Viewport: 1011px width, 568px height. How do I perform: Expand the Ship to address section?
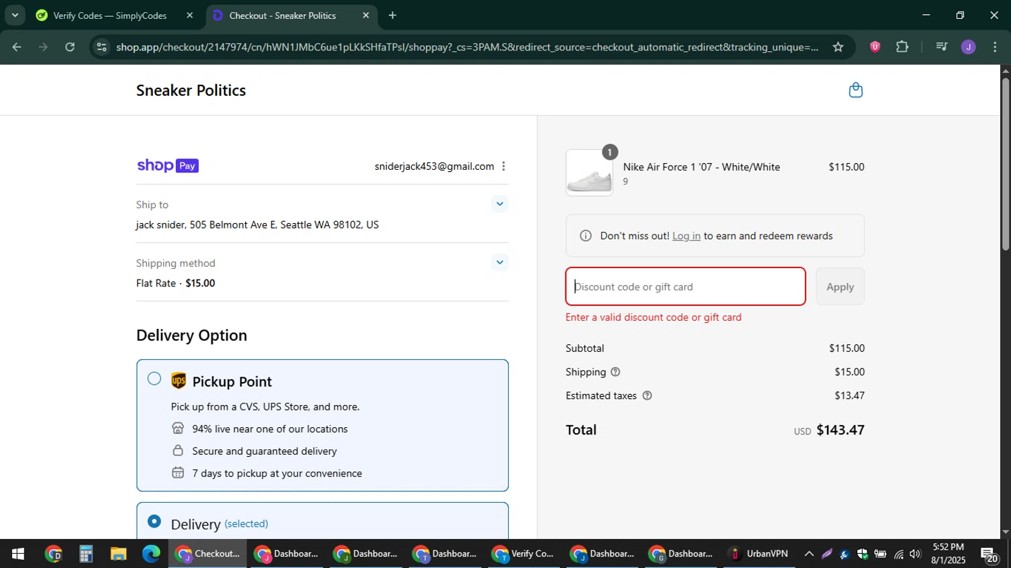(x=499, y=204)
